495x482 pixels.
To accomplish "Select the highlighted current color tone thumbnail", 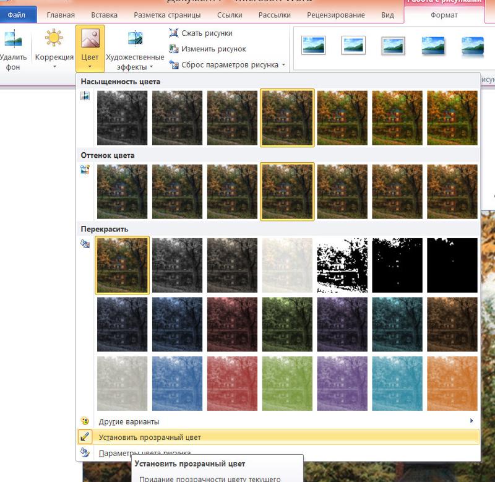I will (x=287, y=192).
